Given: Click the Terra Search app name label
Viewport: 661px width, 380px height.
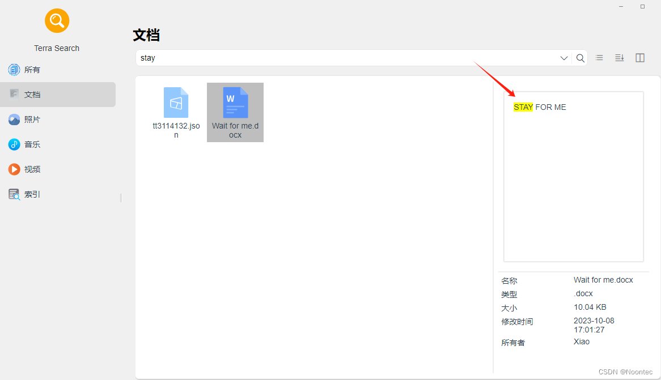Looking at the screenshot, I should (x=57, y=48).
